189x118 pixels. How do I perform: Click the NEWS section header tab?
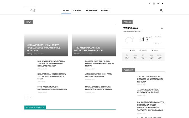28,22
